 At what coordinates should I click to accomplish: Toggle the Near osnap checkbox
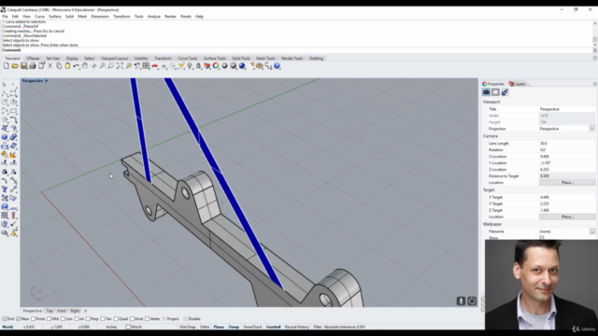19,319
